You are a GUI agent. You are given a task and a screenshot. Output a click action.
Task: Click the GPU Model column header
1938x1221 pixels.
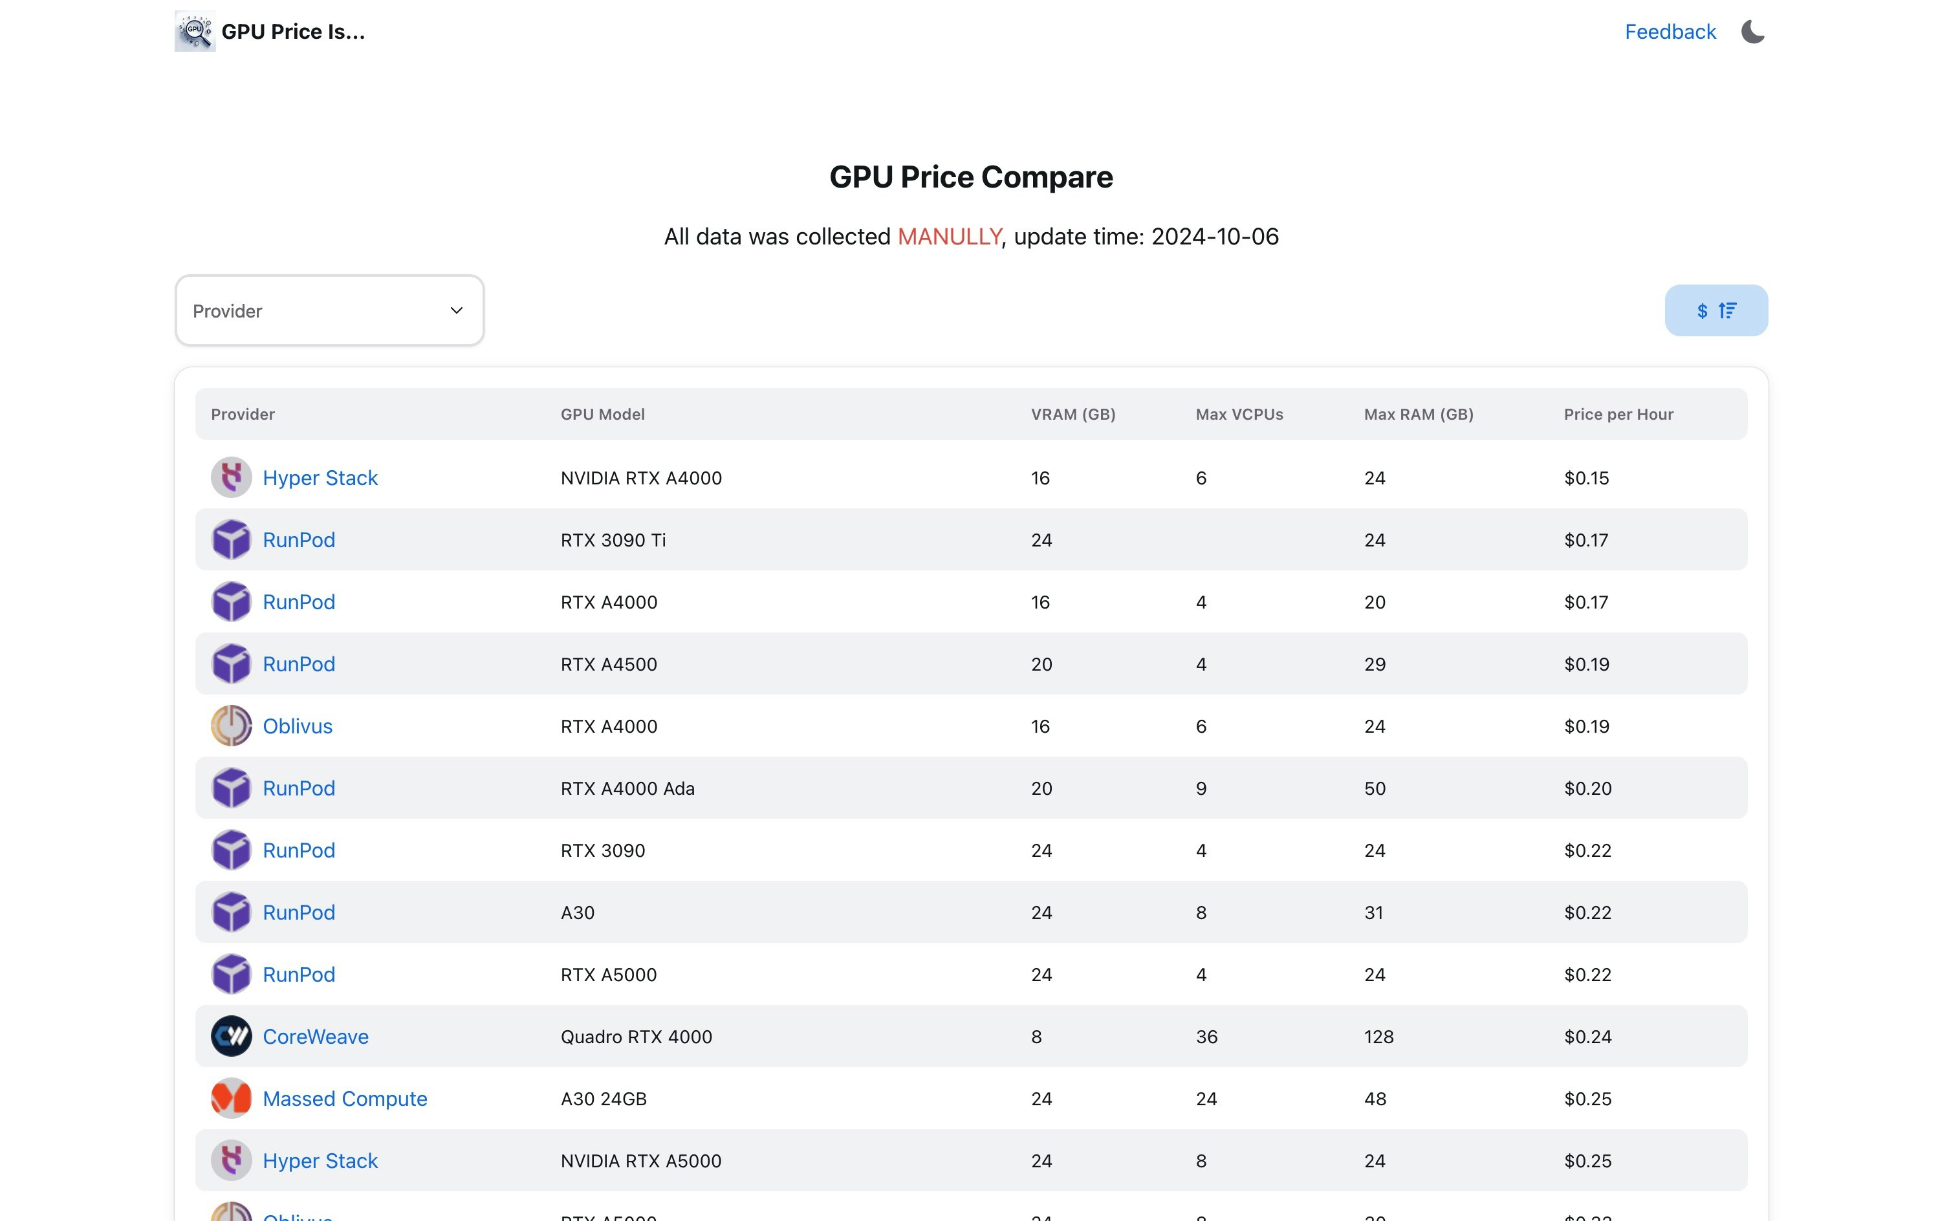click(602, 415)
